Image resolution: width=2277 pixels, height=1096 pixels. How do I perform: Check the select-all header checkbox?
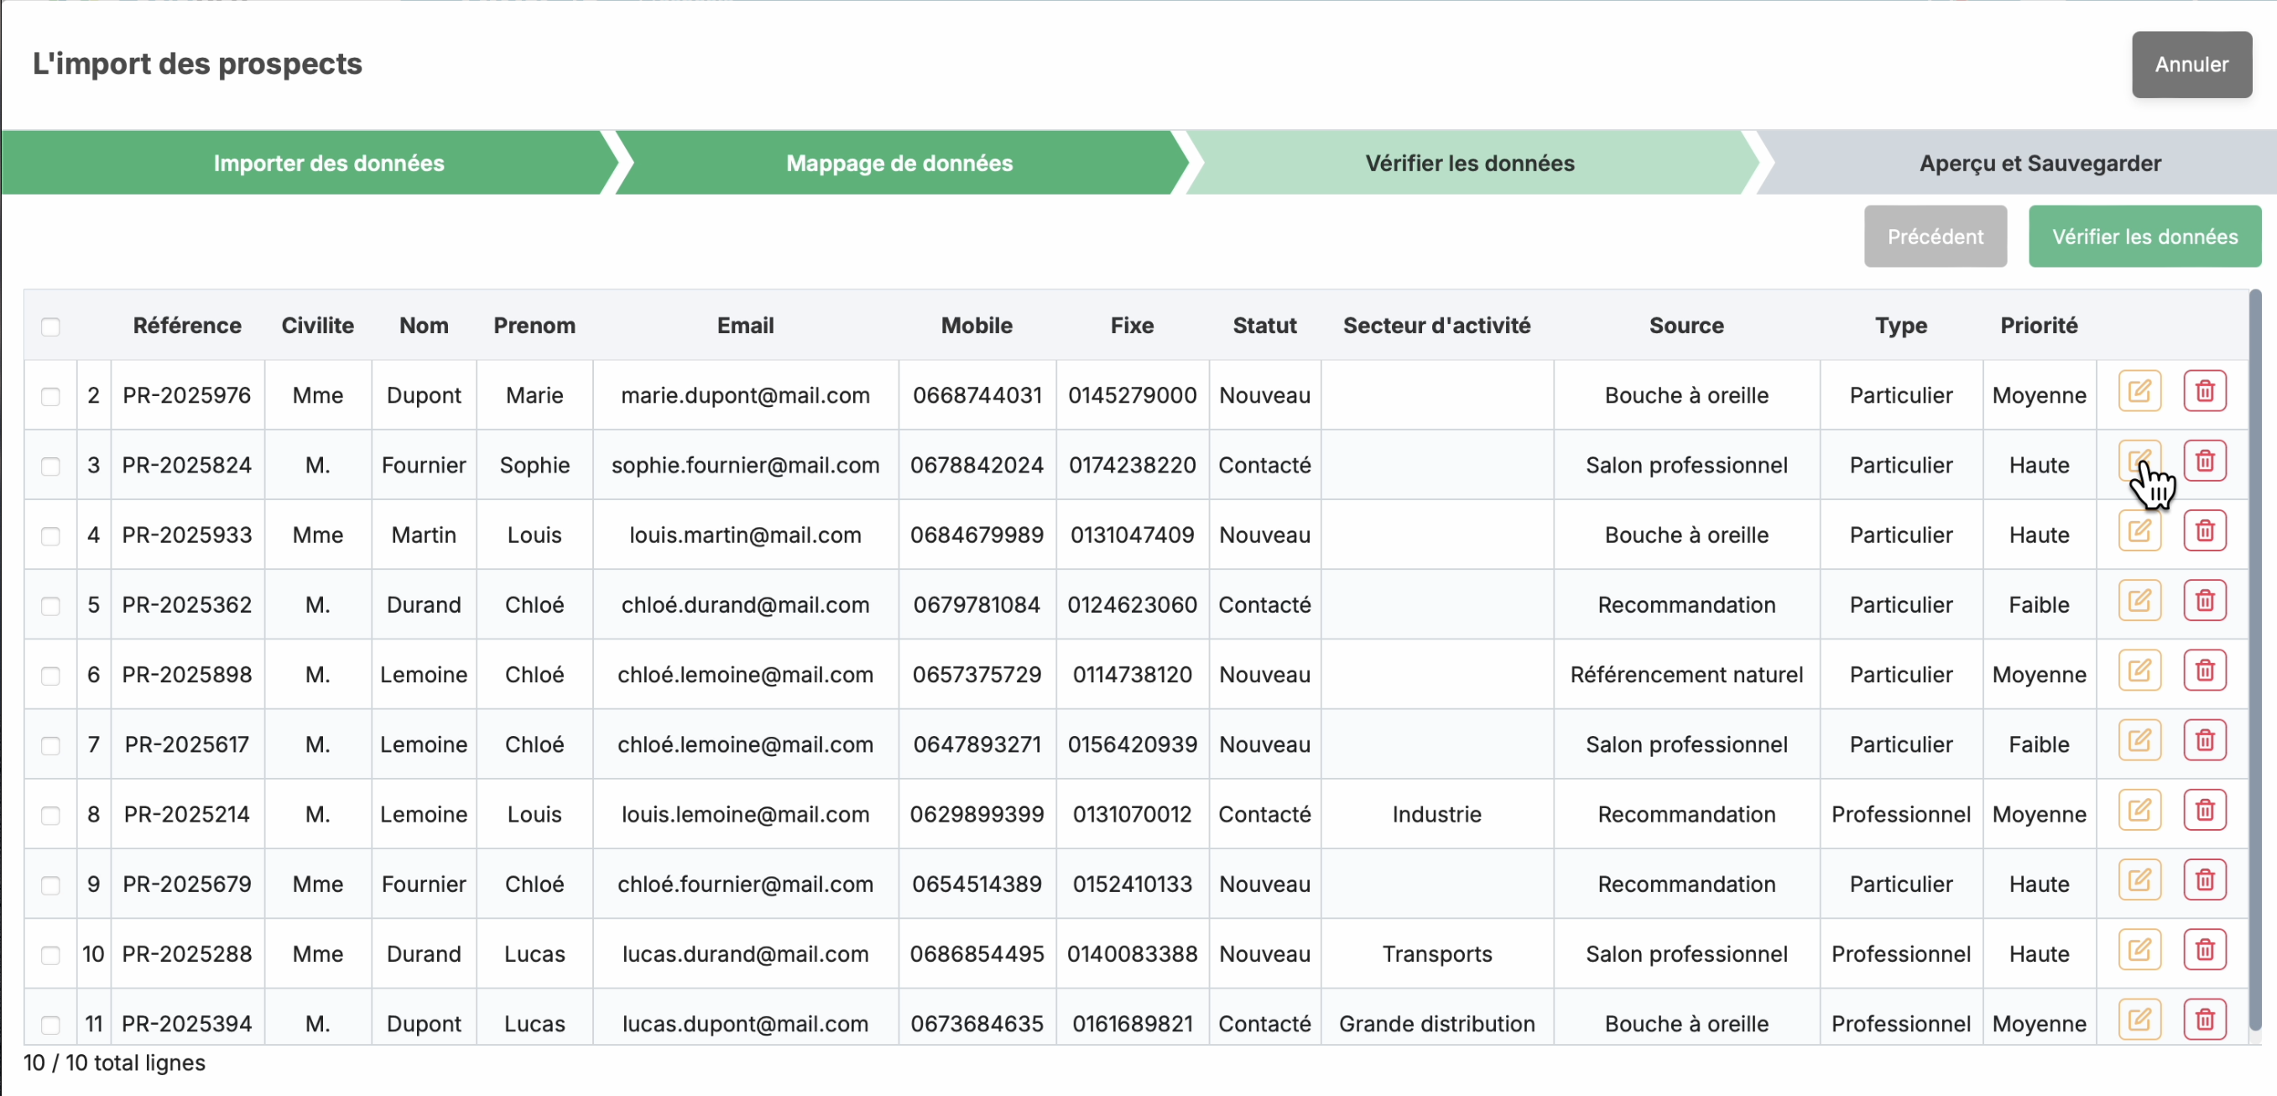pos(50,327)
